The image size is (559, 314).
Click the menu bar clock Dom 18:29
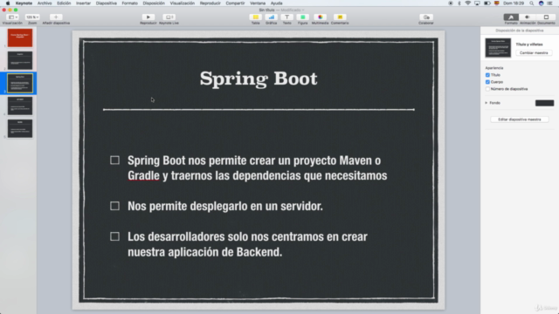coord(514,3)
